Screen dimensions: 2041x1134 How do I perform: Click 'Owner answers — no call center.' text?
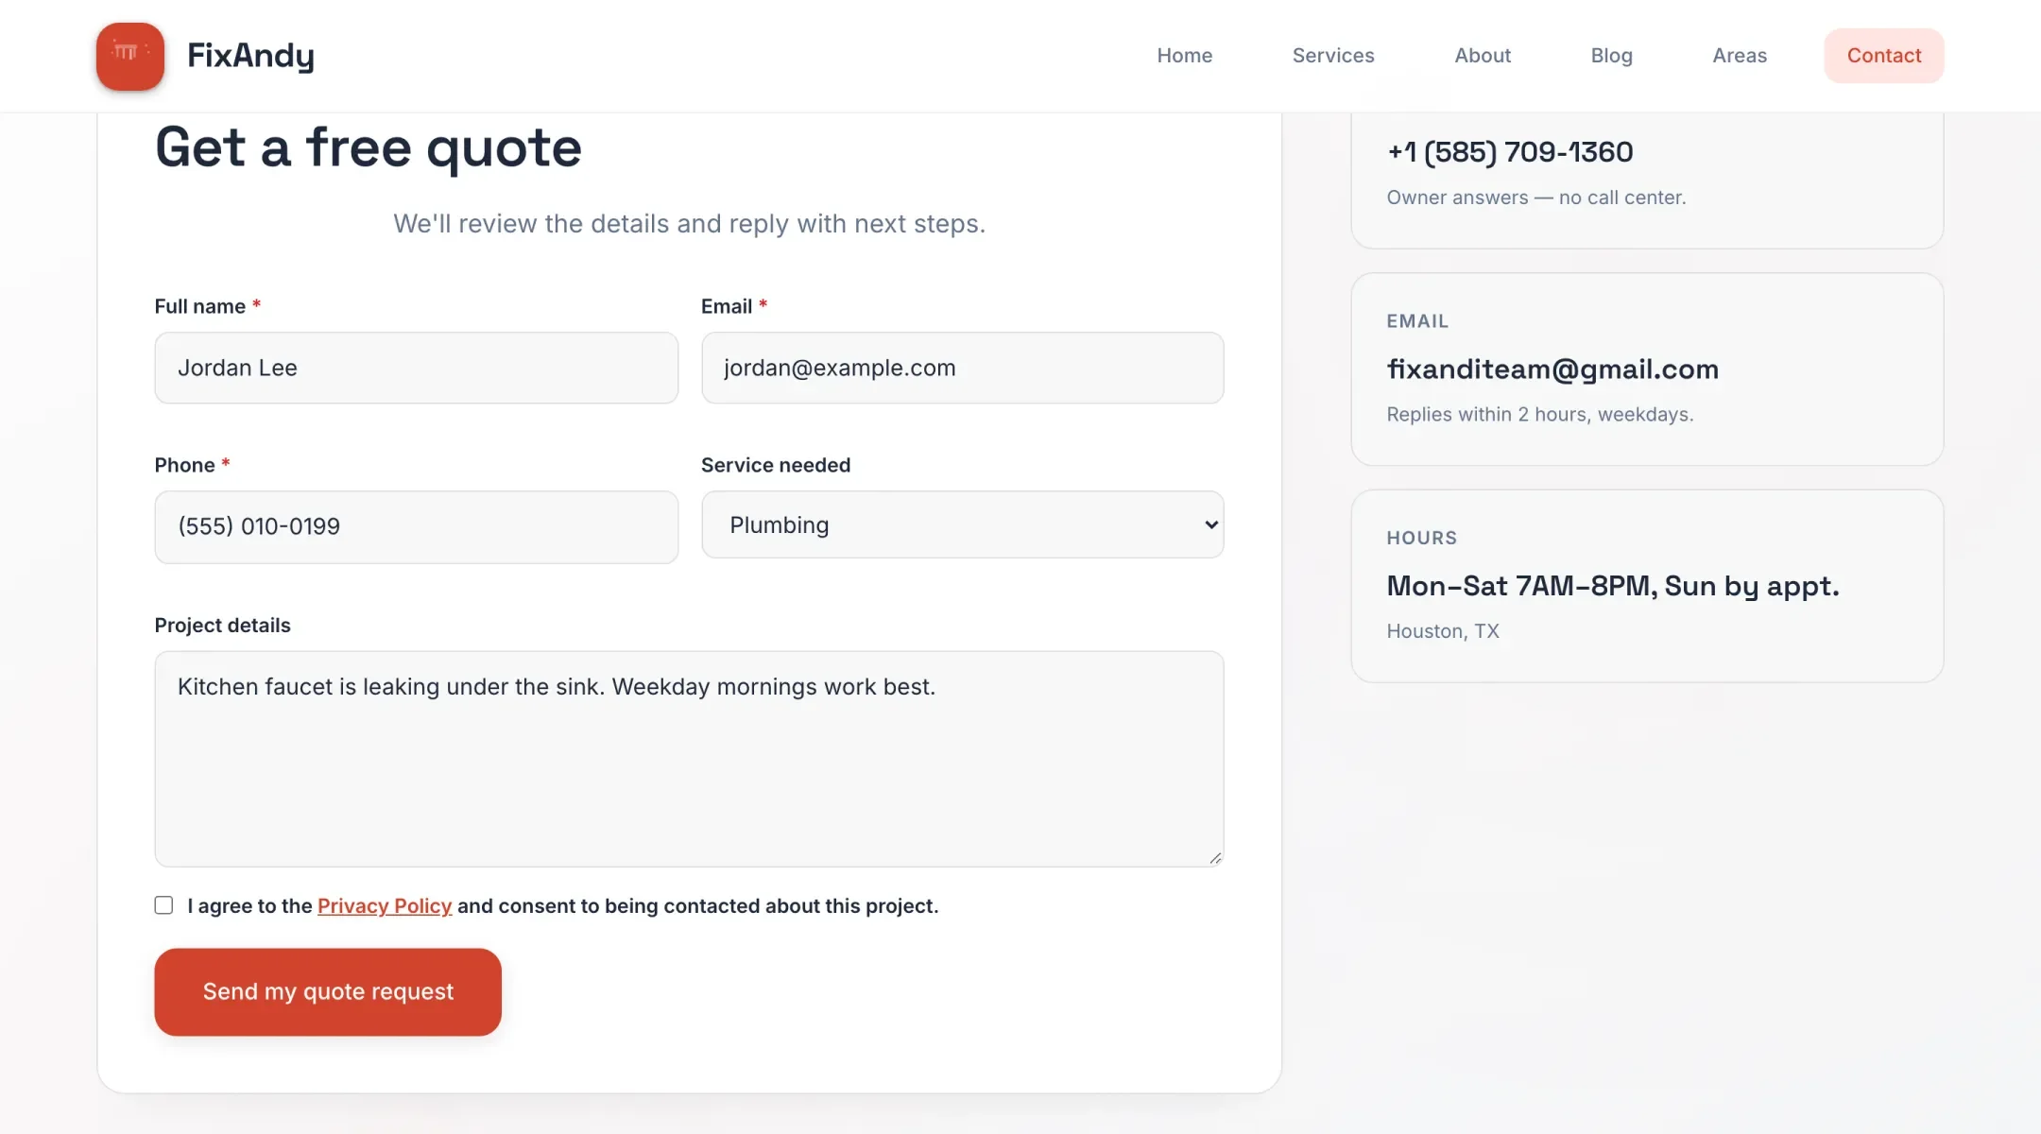1536,198
